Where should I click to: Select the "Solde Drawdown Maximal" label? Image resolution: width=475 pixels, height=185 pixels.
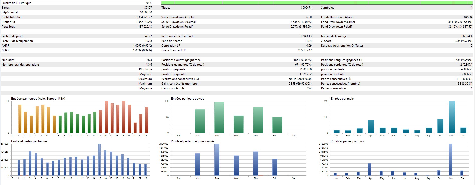click(178, 22)
